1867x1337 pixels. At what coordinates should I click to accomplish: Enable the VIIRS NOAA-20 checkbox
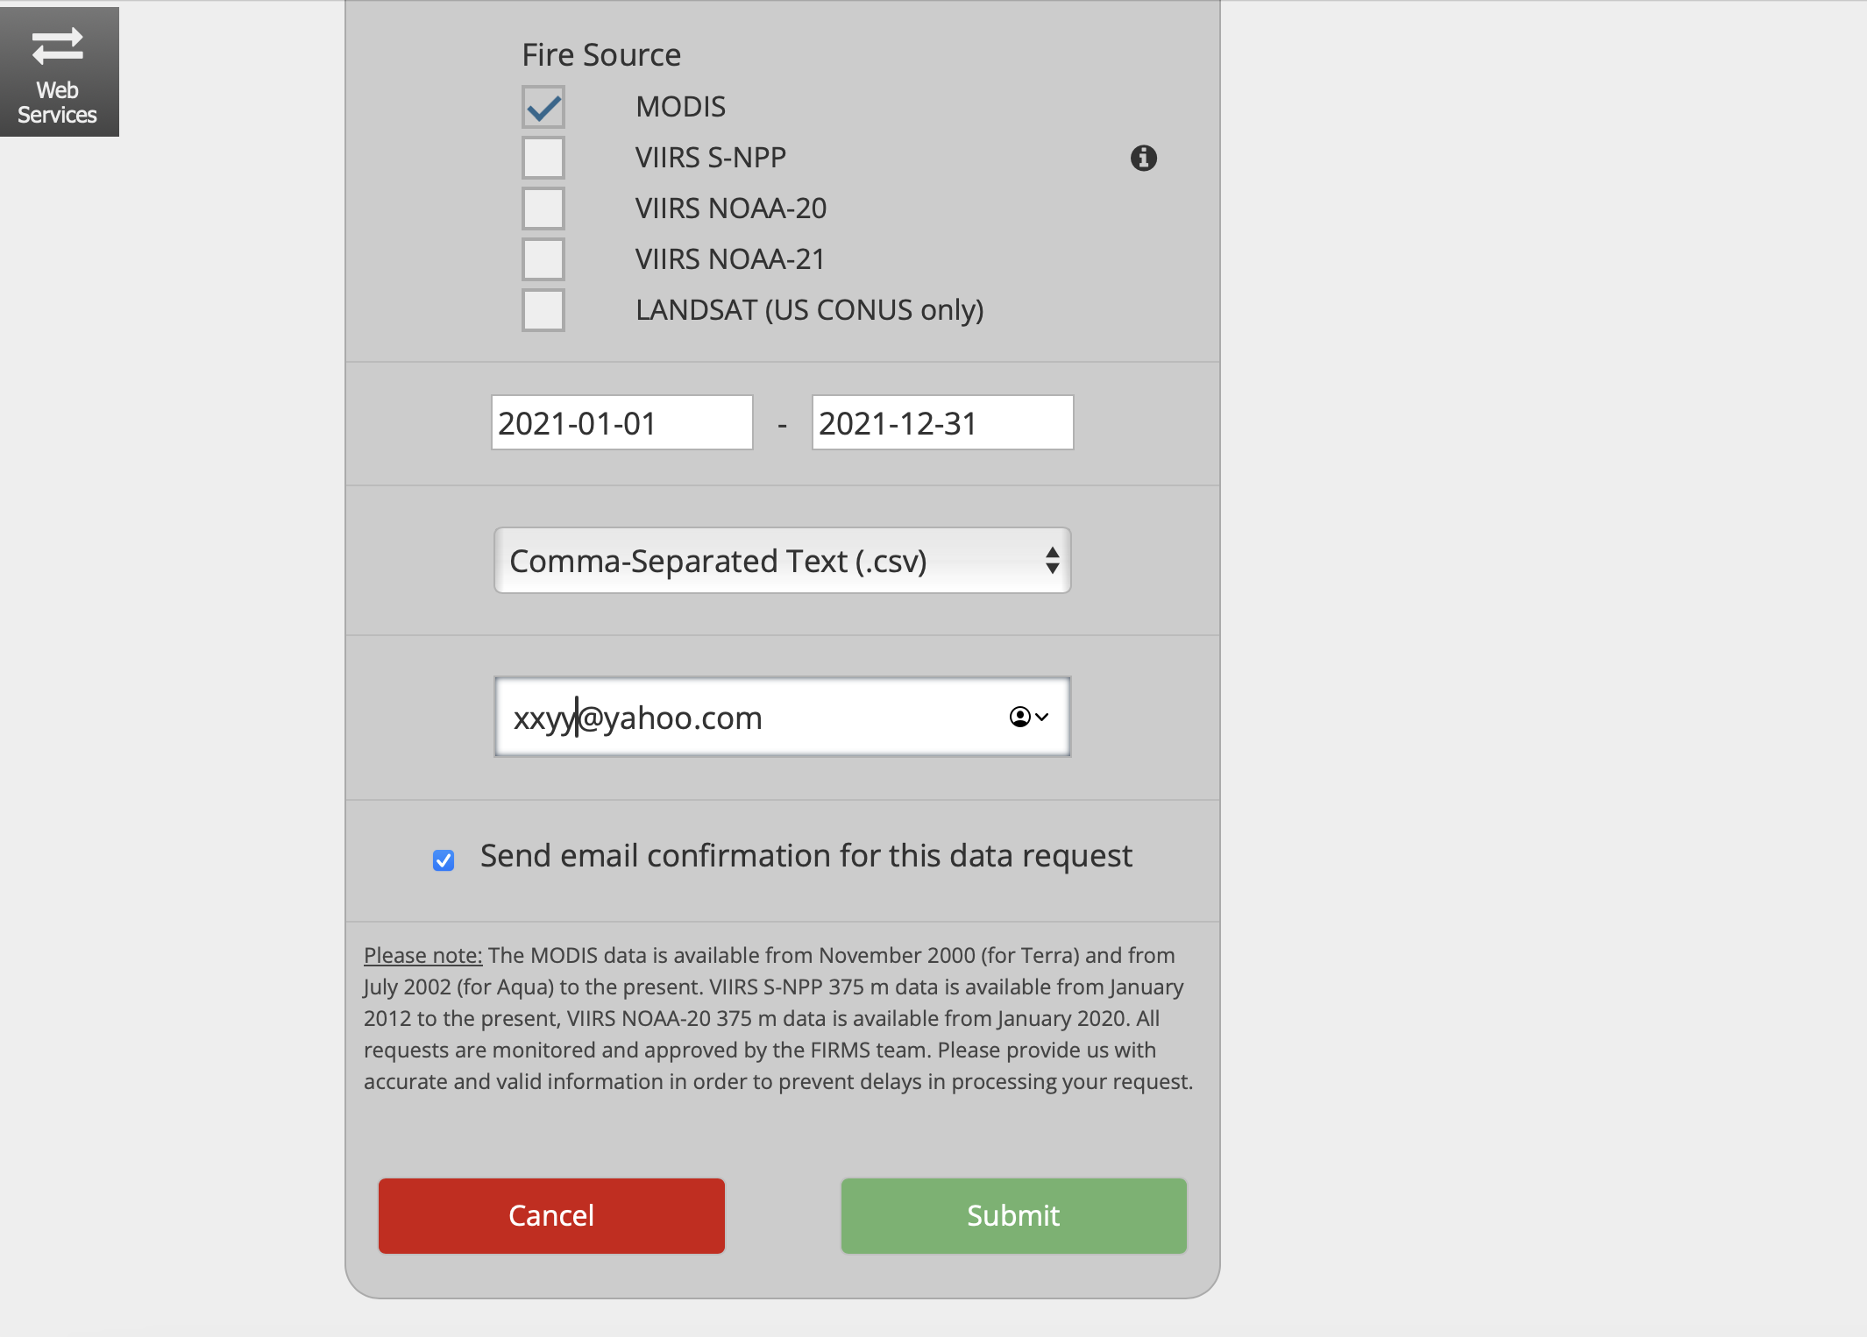tap(543, 209)
